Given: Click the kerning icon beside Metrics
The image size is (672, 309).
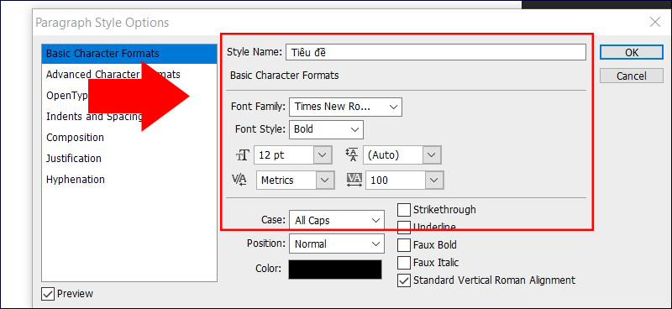Looking at the screenshot, I should click(239, 180).
